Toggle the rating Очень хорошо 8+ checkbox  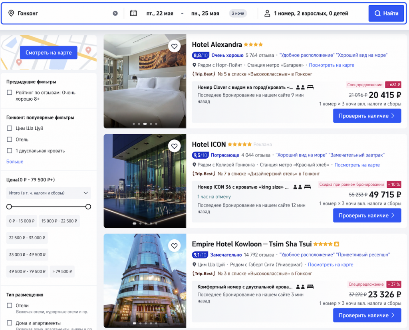(x=10, y=93)
